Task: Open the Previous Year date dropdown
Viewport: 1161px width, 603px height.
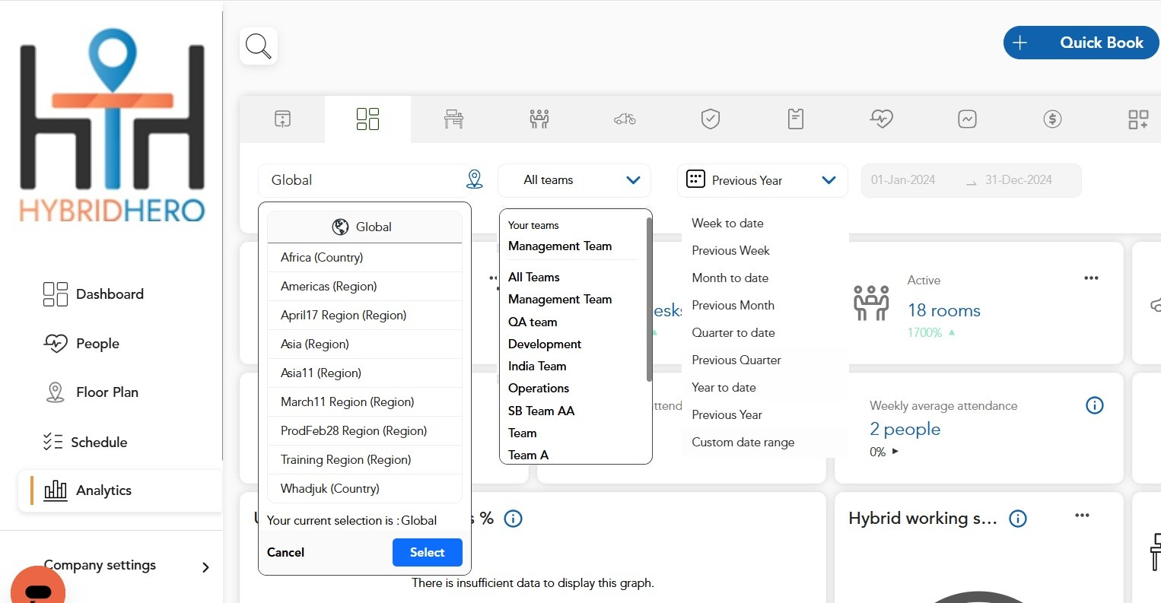Action: pos(762,180)
